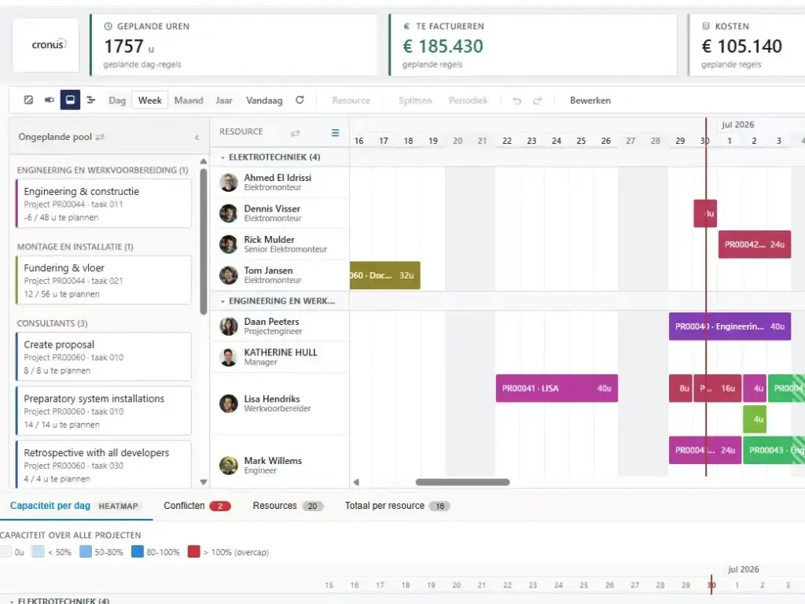
Task: Jump to today with the Vandaag button
Action: (x=264, y=101)
